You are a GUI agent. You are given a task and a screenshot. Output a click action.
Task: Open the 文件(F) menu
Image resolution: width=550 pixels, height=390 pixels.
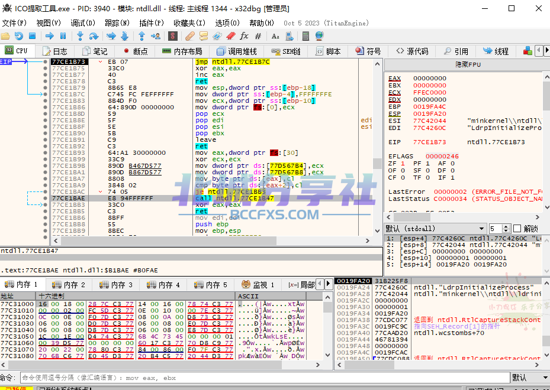tap(14, 23)
